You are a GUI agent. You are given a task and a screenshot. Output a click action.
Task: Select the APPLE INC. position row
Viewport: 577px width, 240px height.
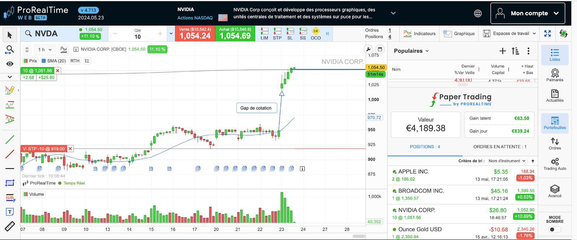463,175
